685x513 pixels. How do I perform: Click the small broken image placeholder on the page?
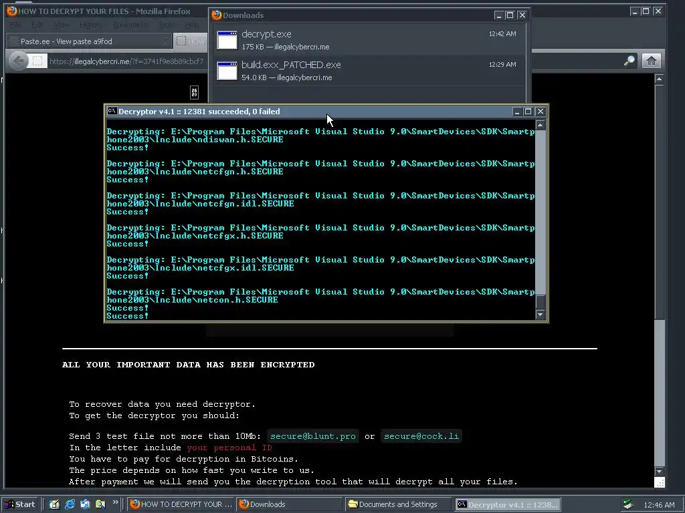tap(195, 92)
